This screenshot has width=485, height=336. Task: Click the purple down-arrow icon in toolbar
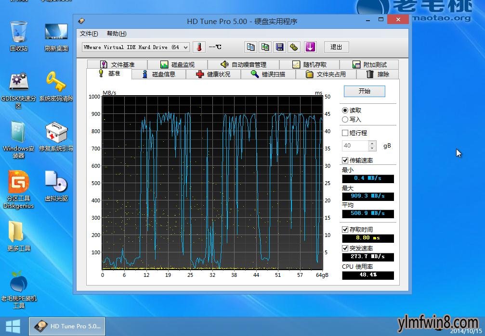310,47
